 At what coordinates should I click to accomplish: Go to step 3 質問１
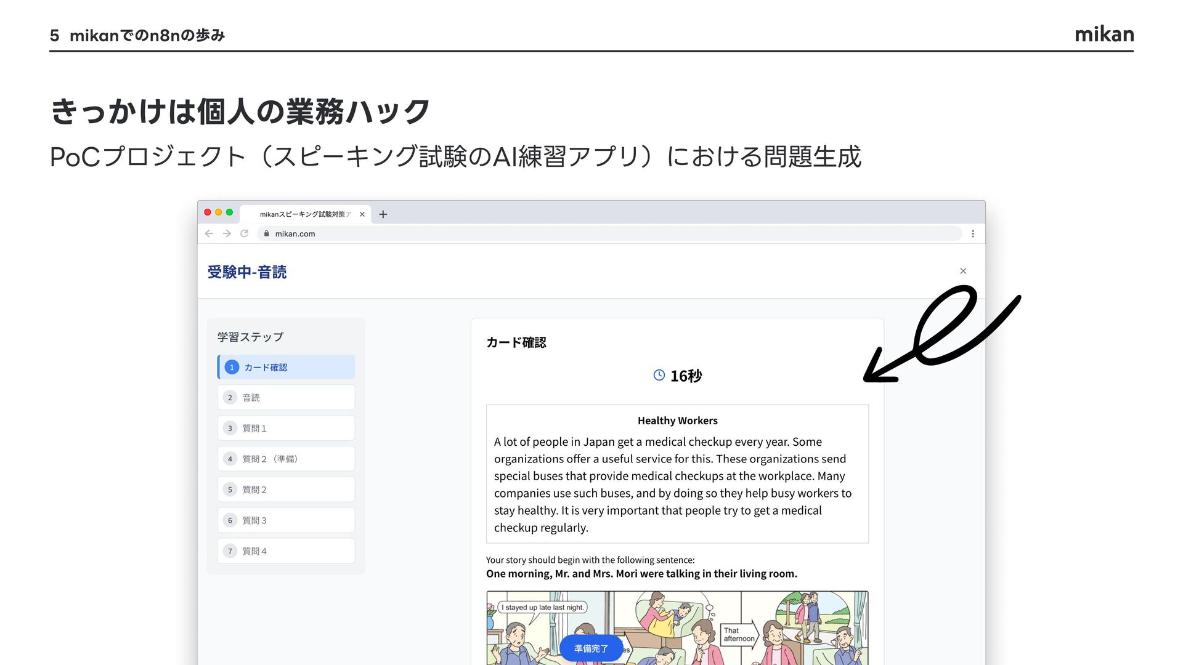point(287,429)
